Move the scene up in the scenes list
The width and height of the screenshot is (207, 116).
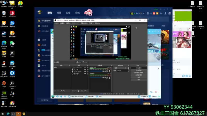coord(61,91)
